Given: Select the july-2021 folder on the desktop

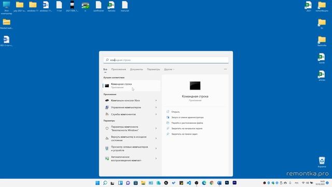Looking at the screenshot, I should [20, 6].
